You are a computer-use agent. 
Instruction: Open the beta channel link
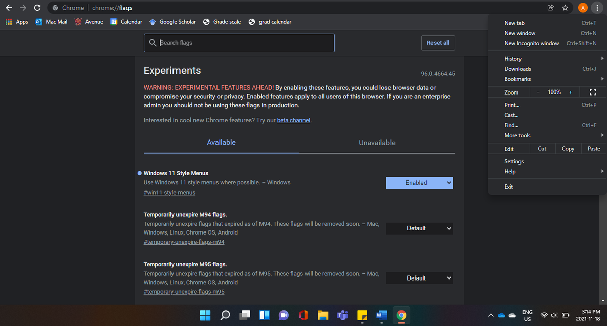293,120
